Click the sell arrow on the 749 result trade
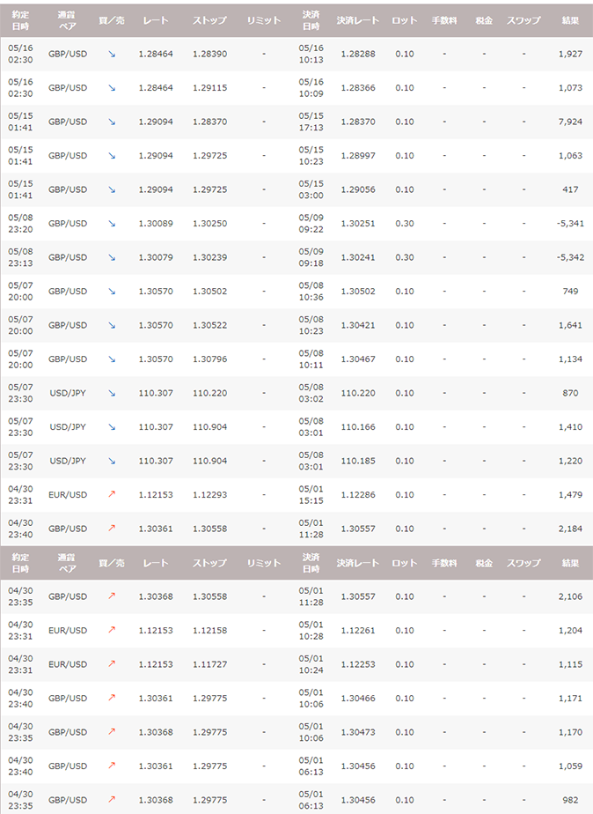Screen dimensions: 593x814 112,292
